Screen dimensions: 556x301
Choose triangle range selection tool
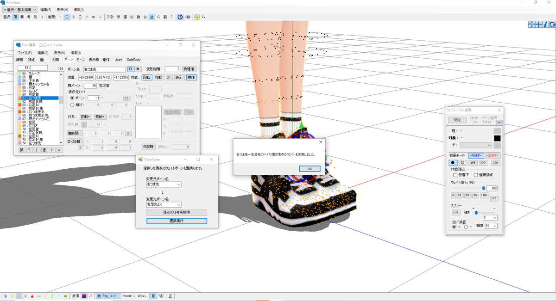[87, 17]
